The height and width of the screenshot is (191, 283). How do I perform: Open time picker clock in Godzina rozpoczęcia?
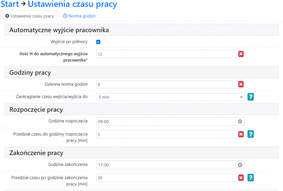(240, 121)
